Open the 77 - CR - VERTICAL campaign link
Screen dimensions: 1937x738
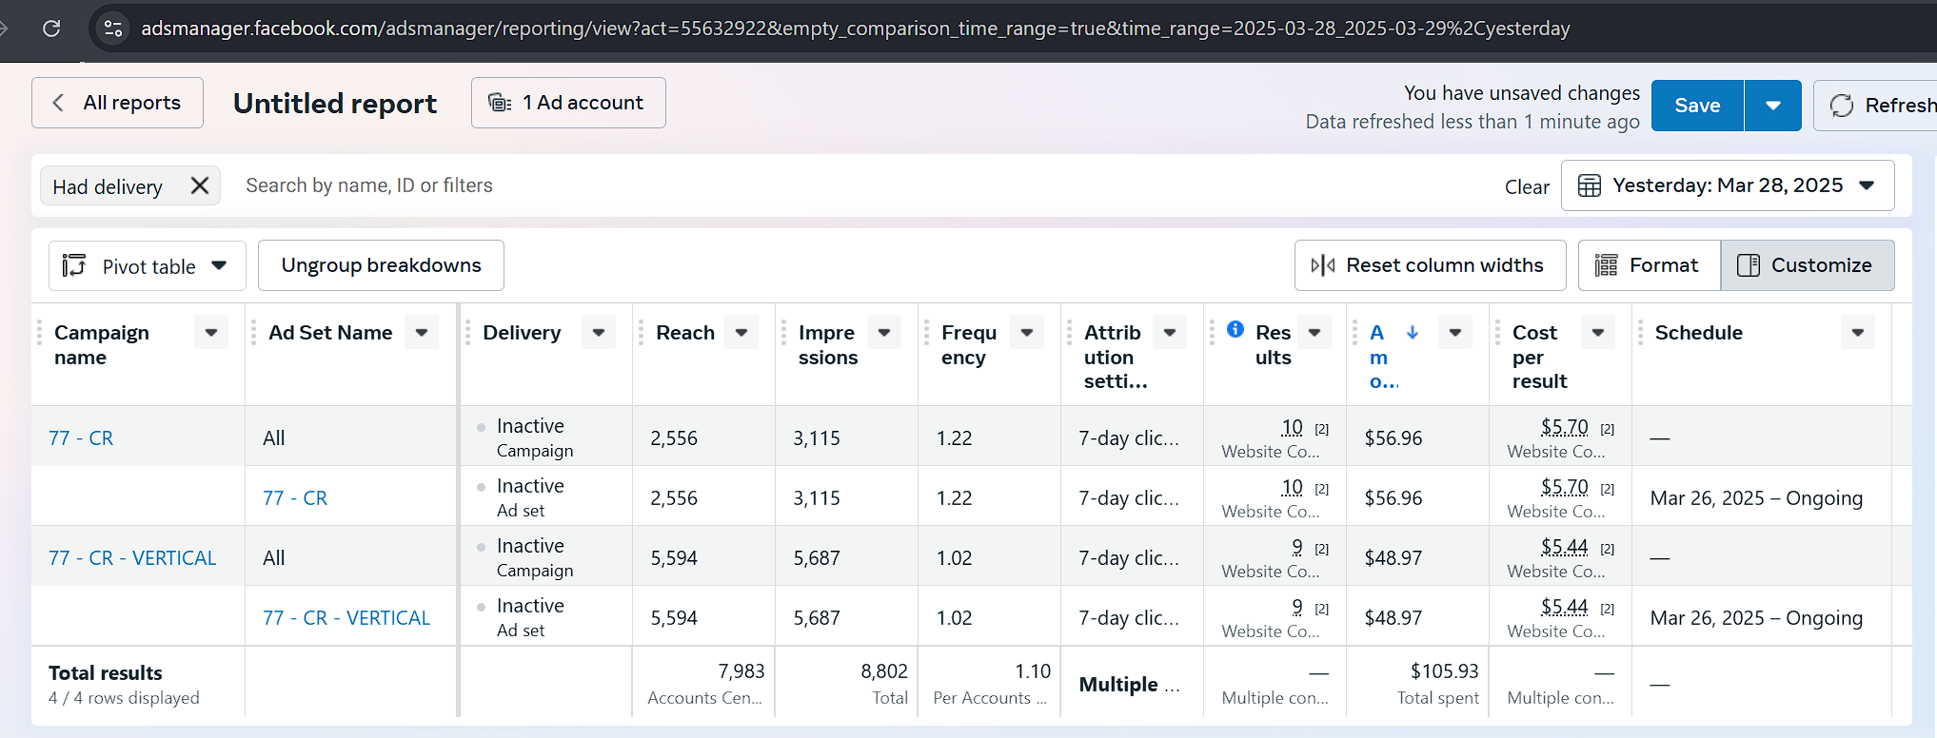coord(132,558)
